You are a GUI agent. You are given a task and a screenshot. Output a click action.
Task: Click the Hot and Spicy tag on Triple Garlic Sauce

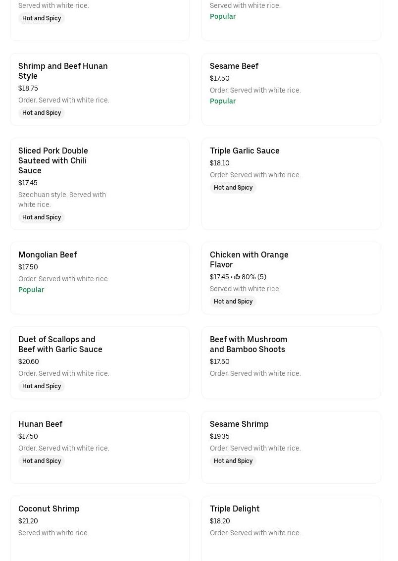233,188
